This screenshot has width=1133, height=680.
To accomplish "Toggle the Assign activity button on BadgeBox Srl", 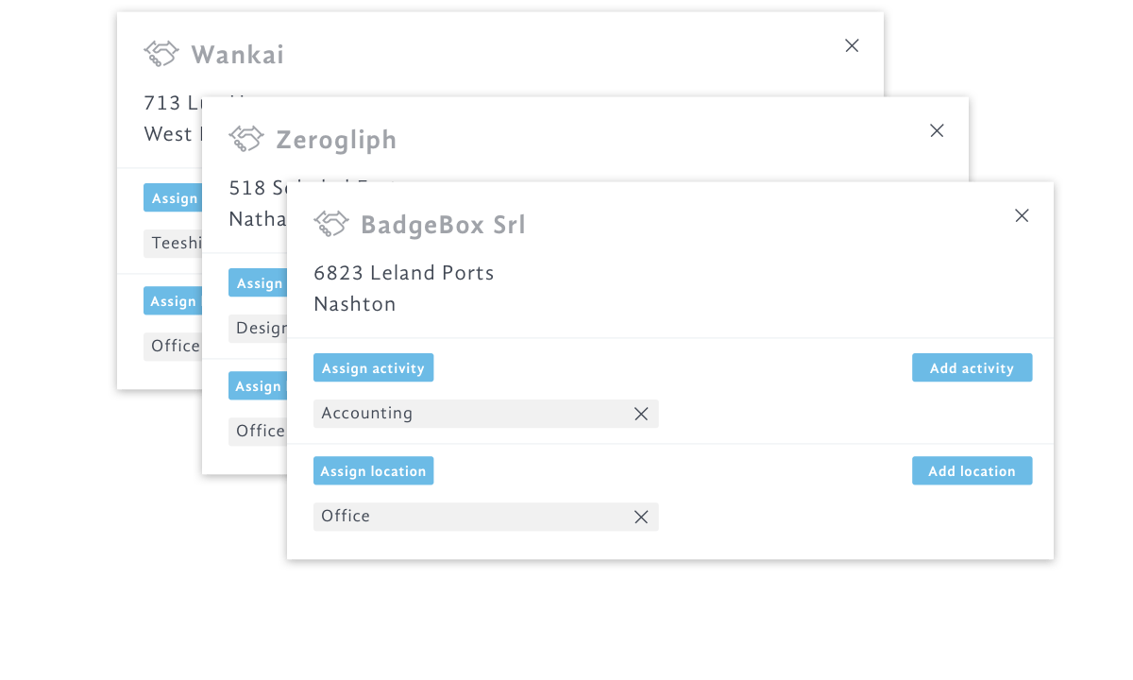I will coord(373,367).
